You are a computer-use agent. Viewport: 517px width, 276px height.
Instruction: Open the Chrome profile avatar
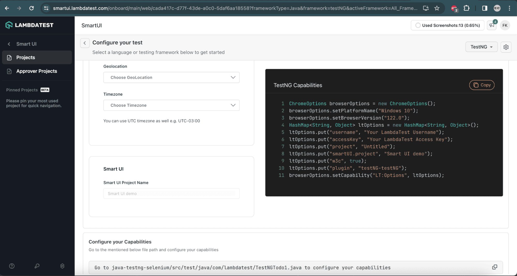click(x=497, y=8)
